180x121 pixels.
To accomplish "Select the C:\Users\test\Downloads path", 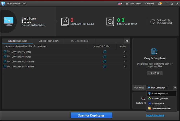I will click(x=23, y=67).
